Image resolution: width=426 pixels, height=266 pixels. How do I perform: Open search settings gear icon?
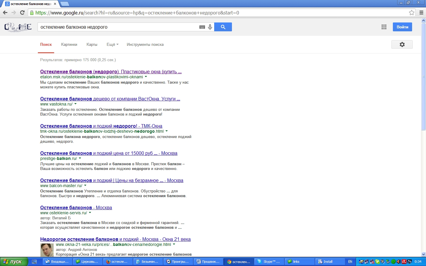coord(402,44)
